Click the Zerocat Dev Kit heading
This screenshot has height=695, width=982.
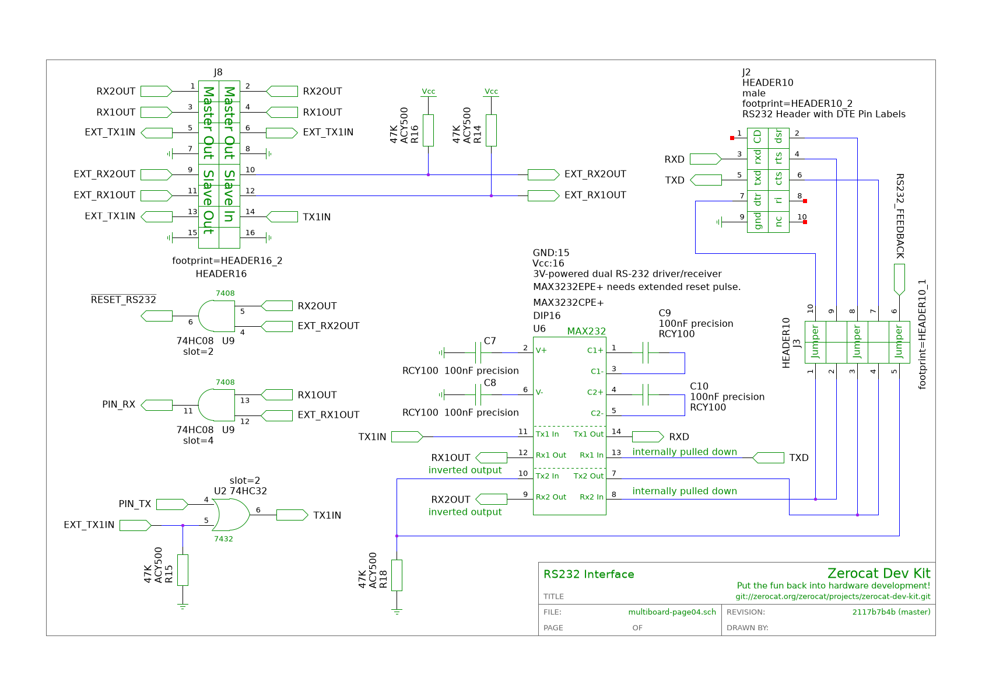tap(879, 573)
